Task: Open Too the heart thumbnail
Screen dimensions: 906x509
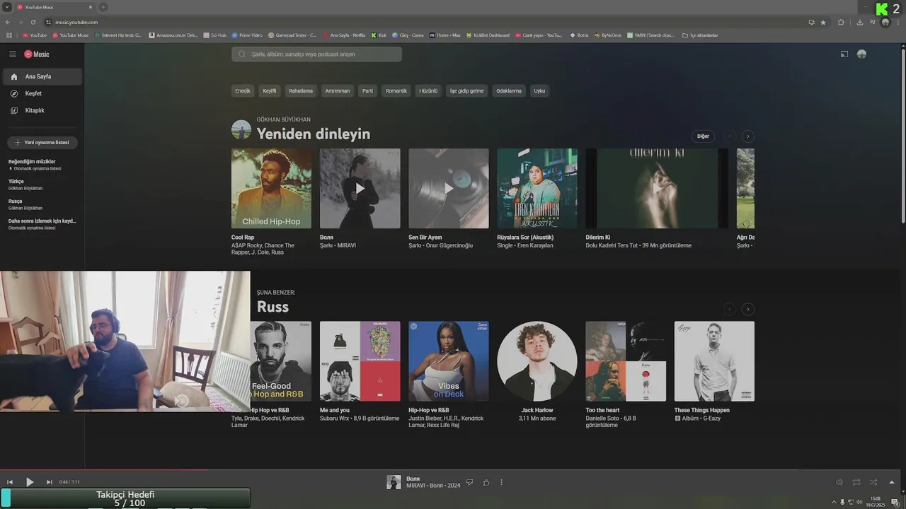Action: click(x=626, y=361)
